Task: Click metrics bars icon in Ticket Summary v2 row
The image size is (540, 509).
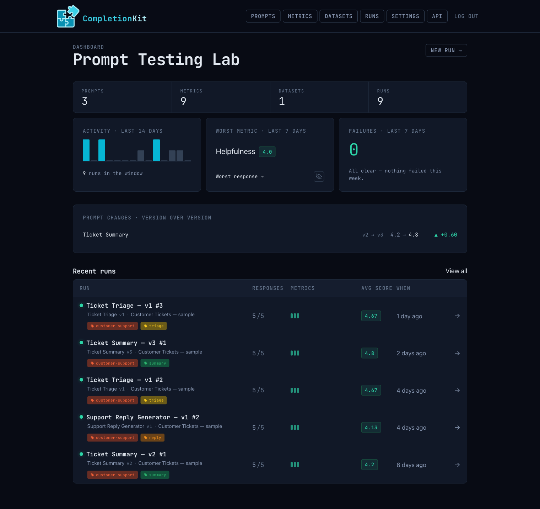Action: (295, 465)
